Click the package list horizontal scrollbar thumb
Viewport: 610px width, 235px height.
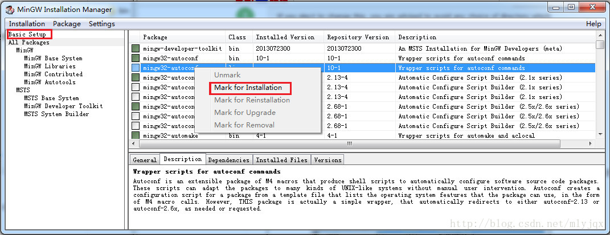click(x=350, y=143)
